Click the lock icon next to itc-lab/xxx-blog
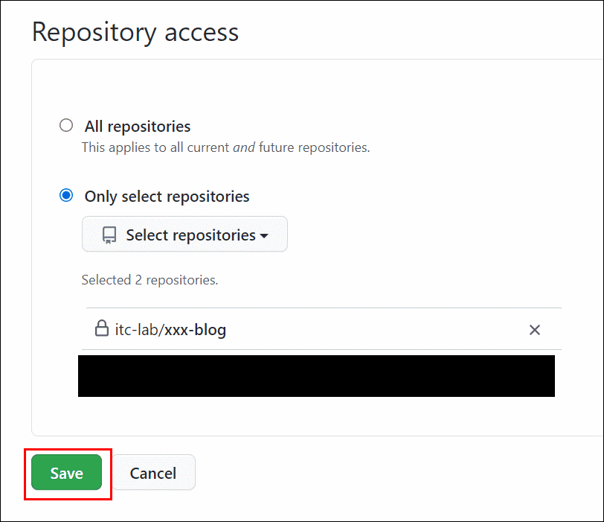604x522 pixels. click(x=102, y=328)
